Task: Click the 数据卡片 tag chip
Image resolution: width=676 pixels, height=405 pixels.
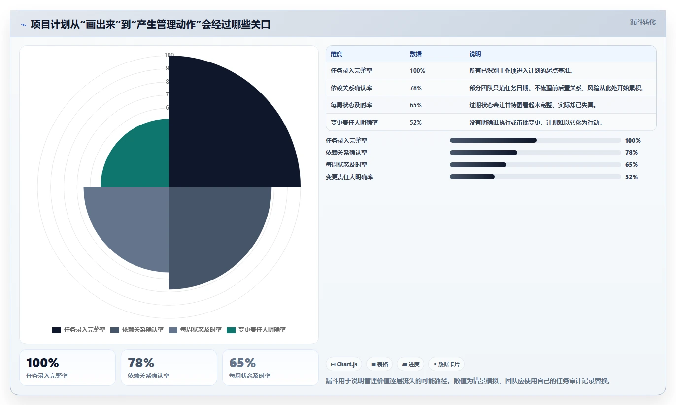Action: coord(446,364)
